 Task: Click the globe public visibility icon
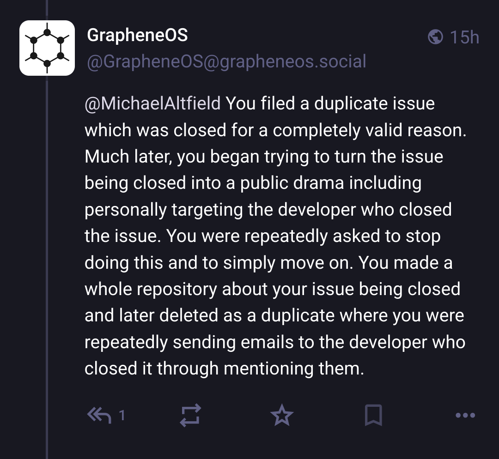tap(435, 36)
